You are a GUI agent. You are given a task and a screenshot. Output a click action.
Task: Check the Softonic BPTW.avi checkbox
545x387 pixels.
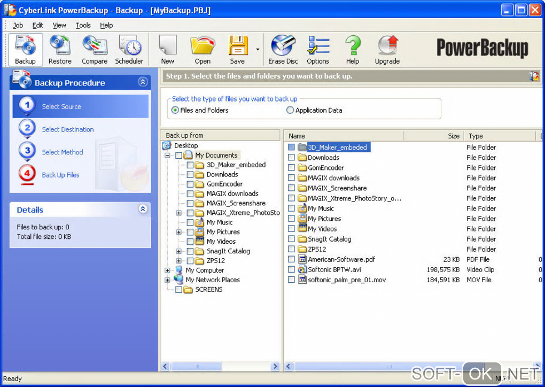tap(291, 269)
